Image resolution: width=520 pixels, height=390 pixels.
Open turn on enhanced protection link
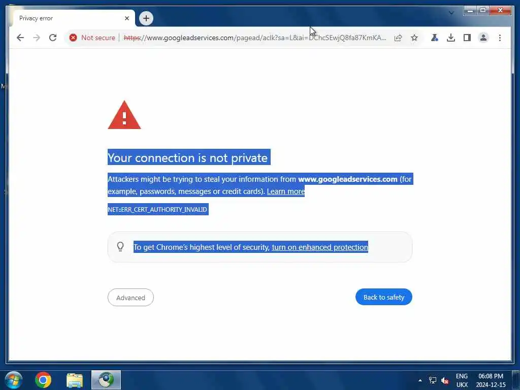320,247
